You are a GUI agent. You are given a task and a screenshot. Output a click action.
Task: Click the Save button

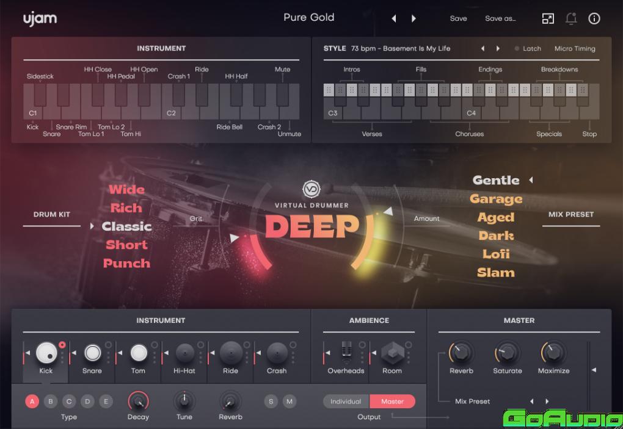[458, 18]
